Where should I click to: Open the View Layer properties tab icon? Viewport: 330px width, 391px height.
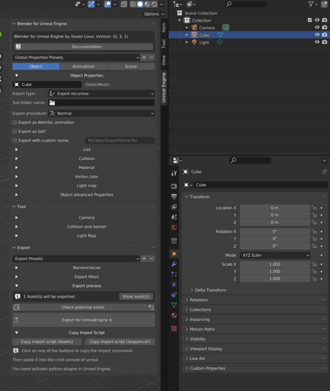(174, 207)
